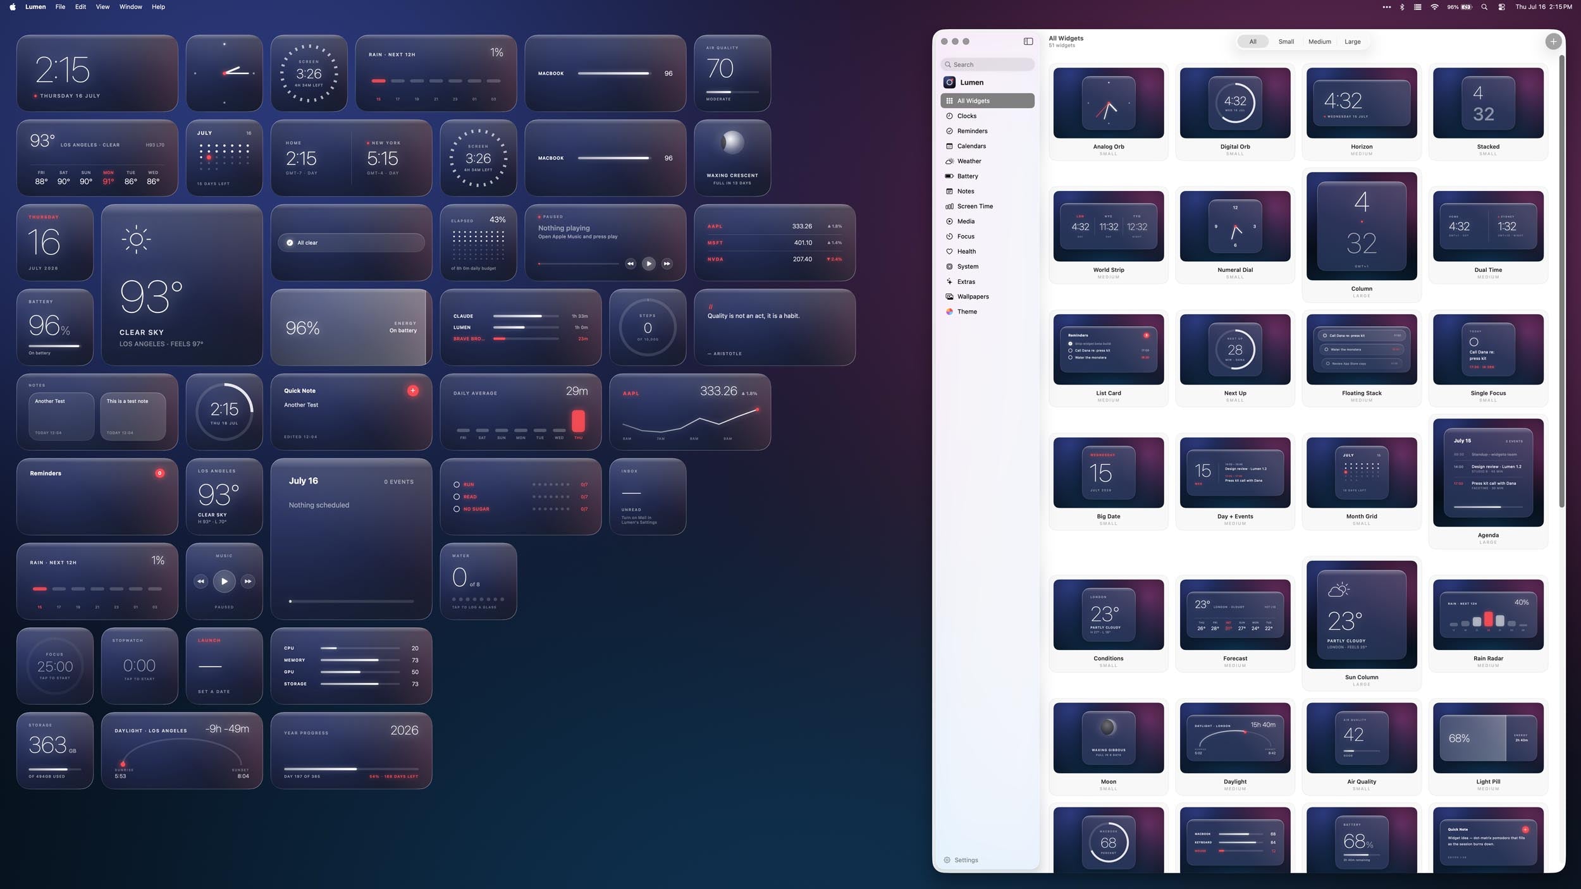Image resolution: width=1581 pixels, height=889 pixels.
Task: Open the Extras category in sidebar
Action: pyautogui.click(x=987, y=281)
